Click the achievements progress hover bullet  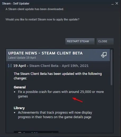point(55,115)
